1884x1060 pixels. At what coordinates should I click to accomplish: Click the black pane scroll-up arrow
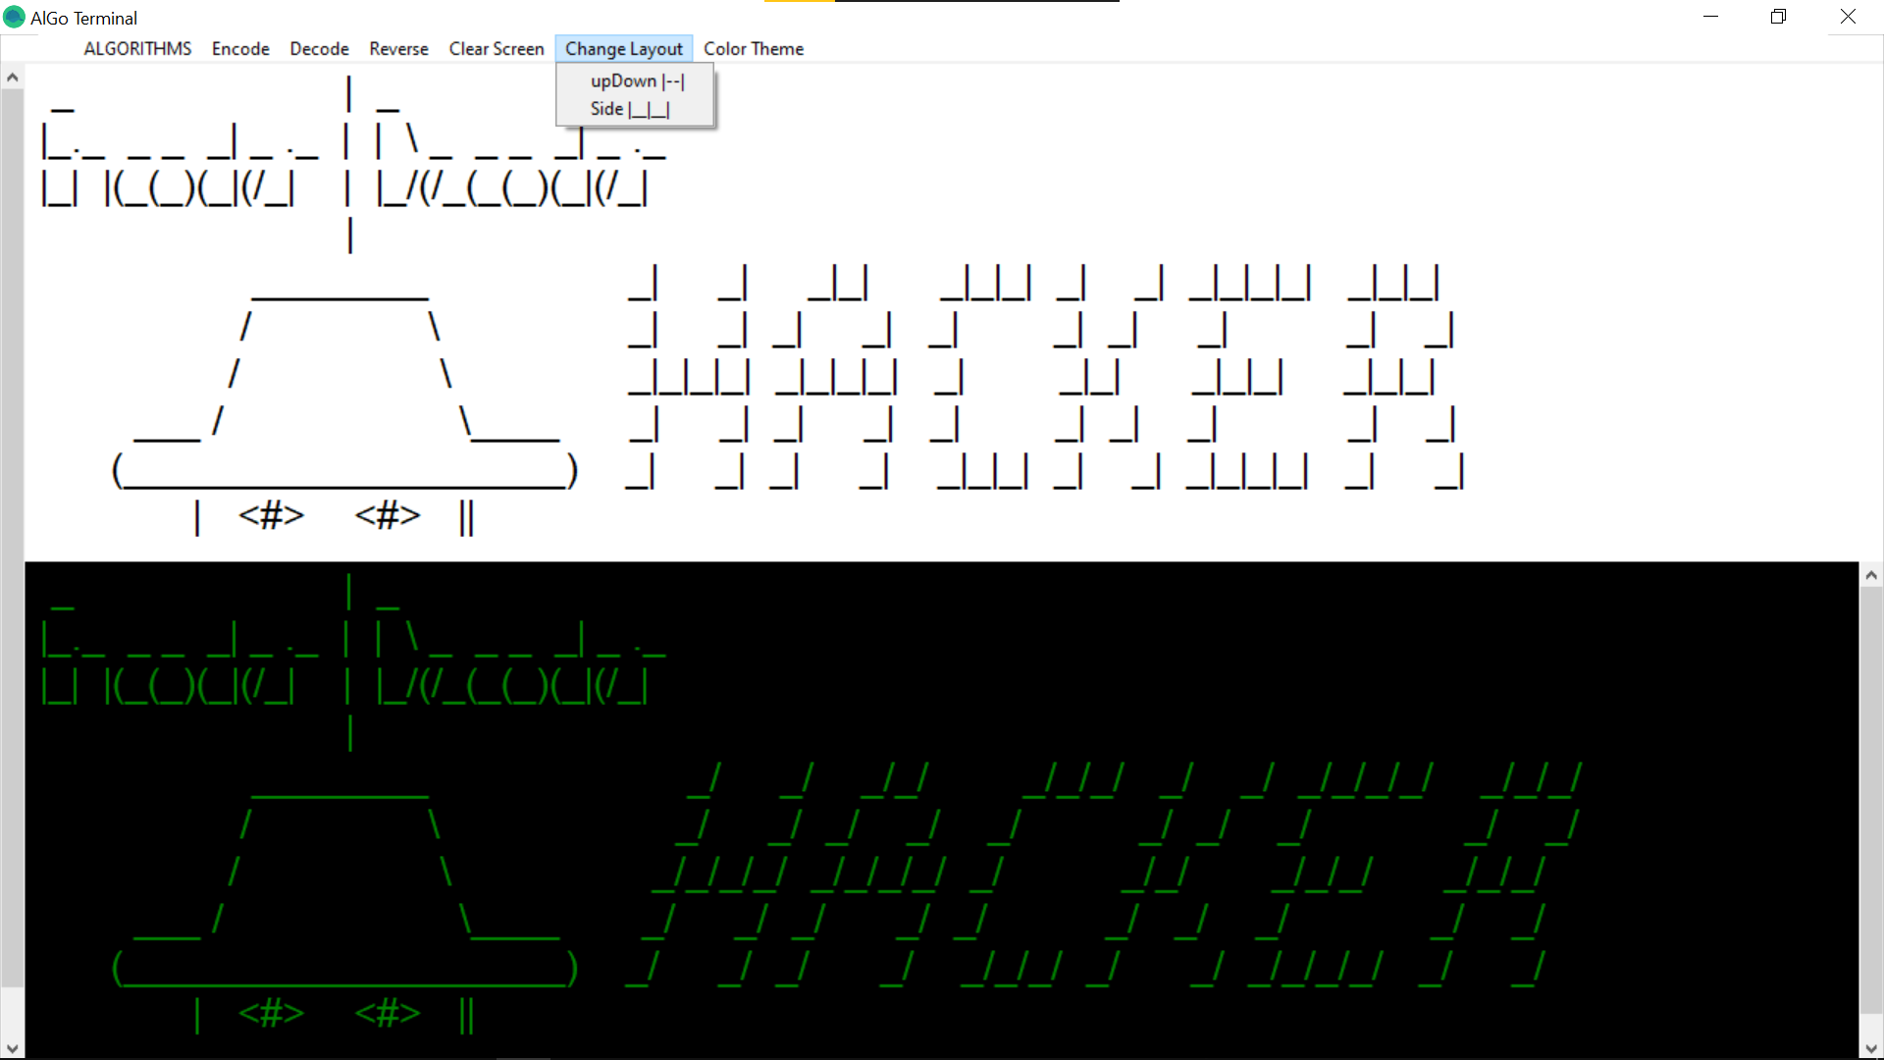(1871, 575)
